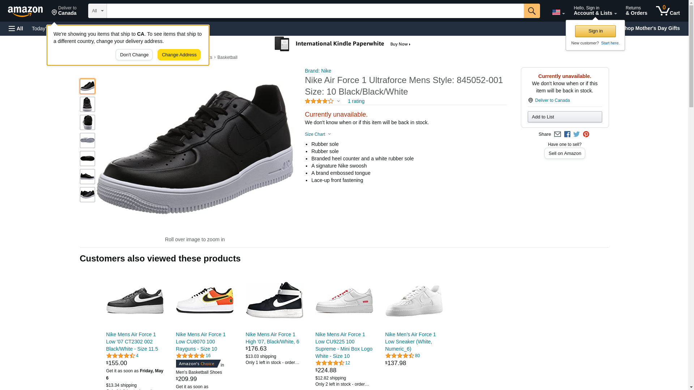Expand the Size Chart
694x390 pixels.
[x=318, y=134]
